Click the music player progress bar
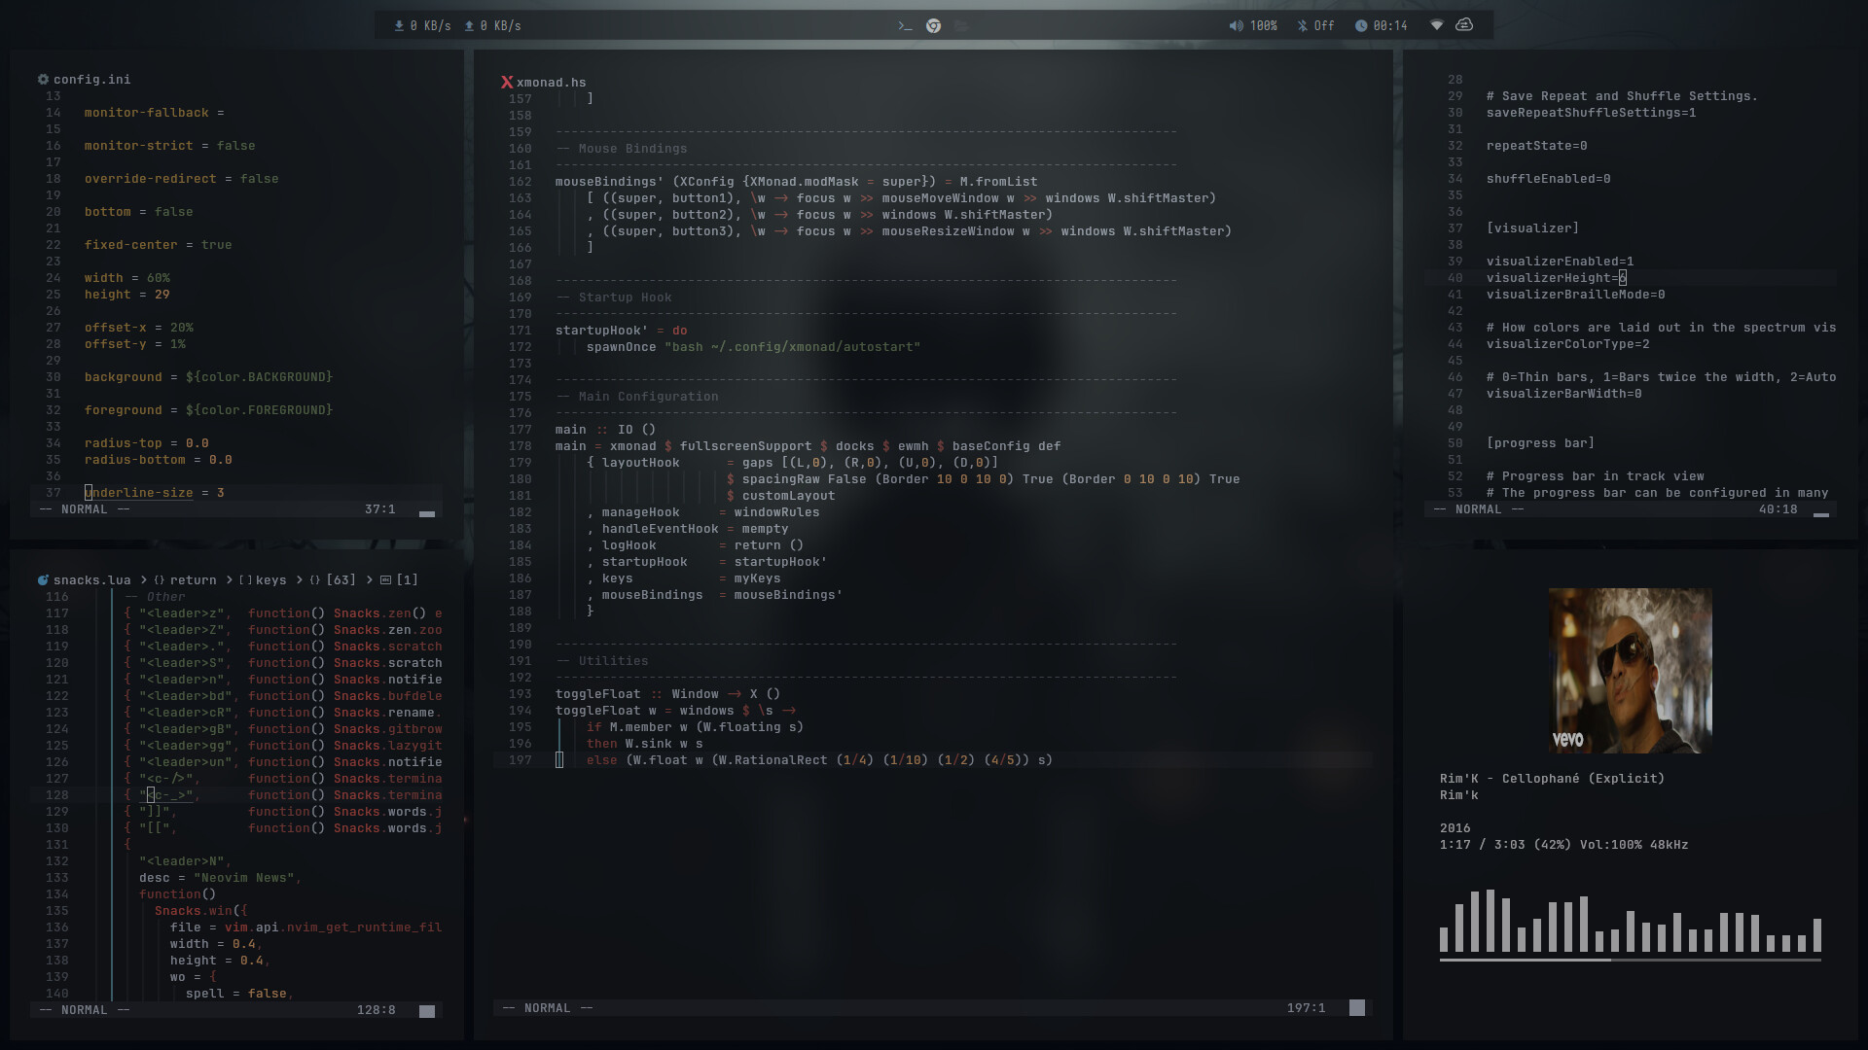This screenshot has height=1050, width=1868. (1630, 960)
